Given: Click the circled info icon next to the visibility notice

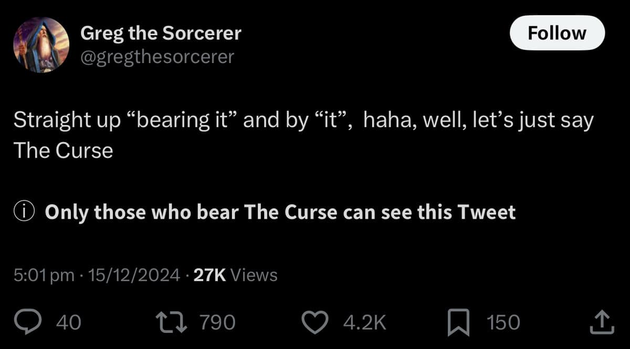Looking at the screenshot, I should (24, 212).
